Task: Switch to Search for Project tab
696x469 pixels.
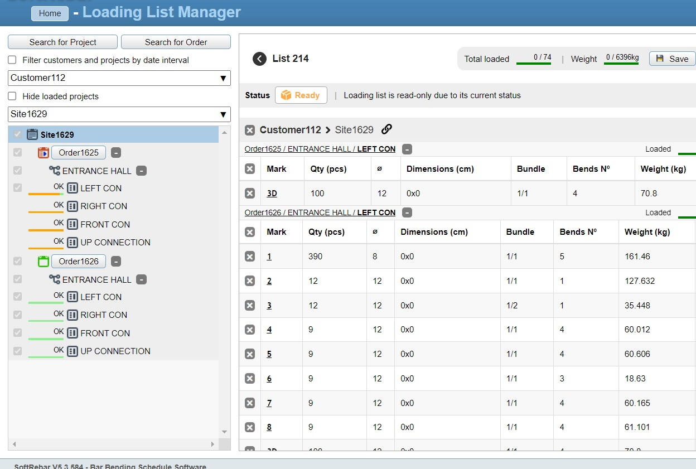Action: point(62,42)
